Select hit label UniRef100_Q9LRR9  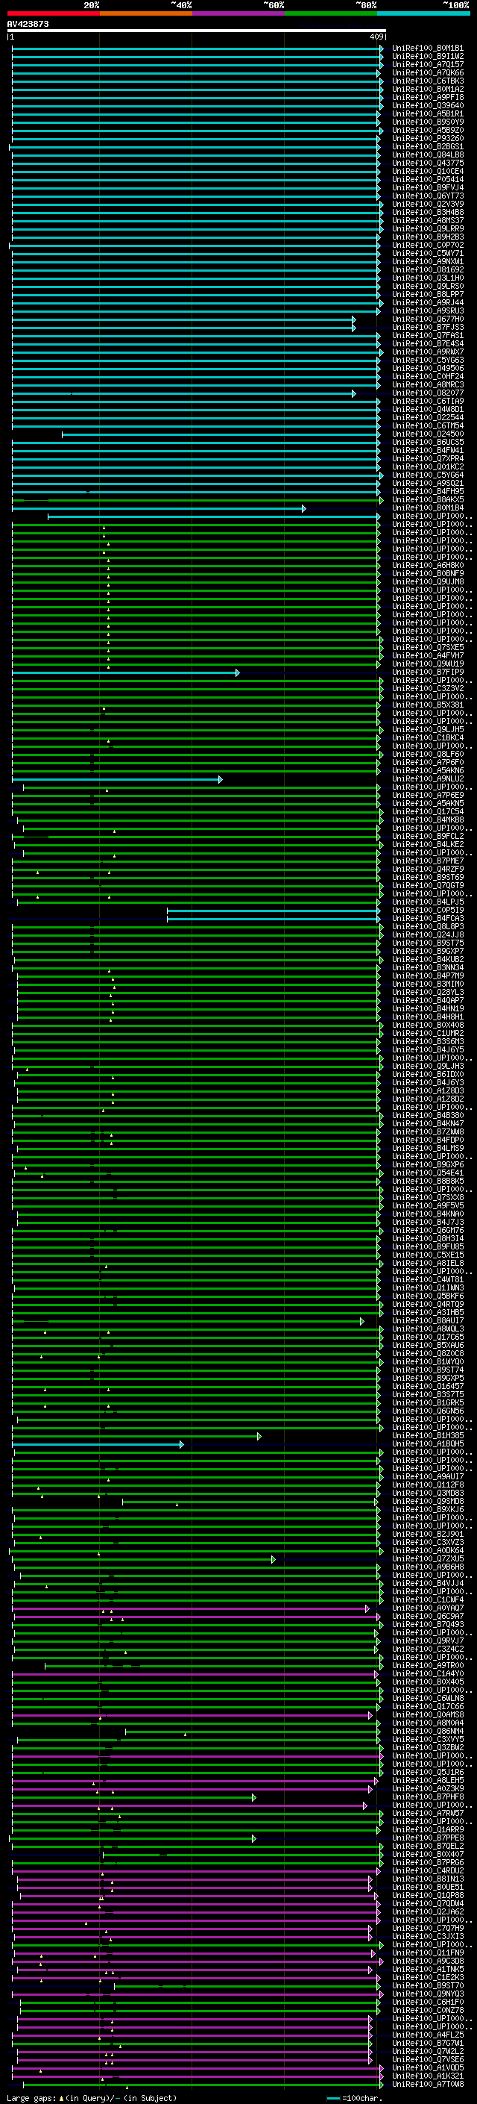[x=428, y=228]
